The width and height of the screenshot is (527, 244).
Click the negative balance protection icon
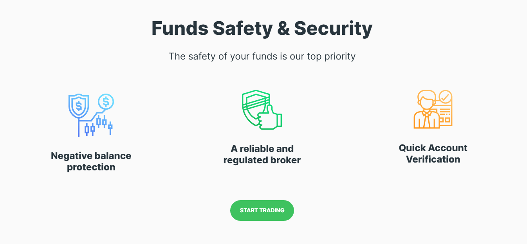pos(91,115)
